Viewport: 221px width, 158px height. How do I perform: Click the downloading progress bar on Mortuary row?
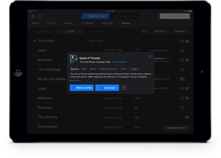click(163, 59)
